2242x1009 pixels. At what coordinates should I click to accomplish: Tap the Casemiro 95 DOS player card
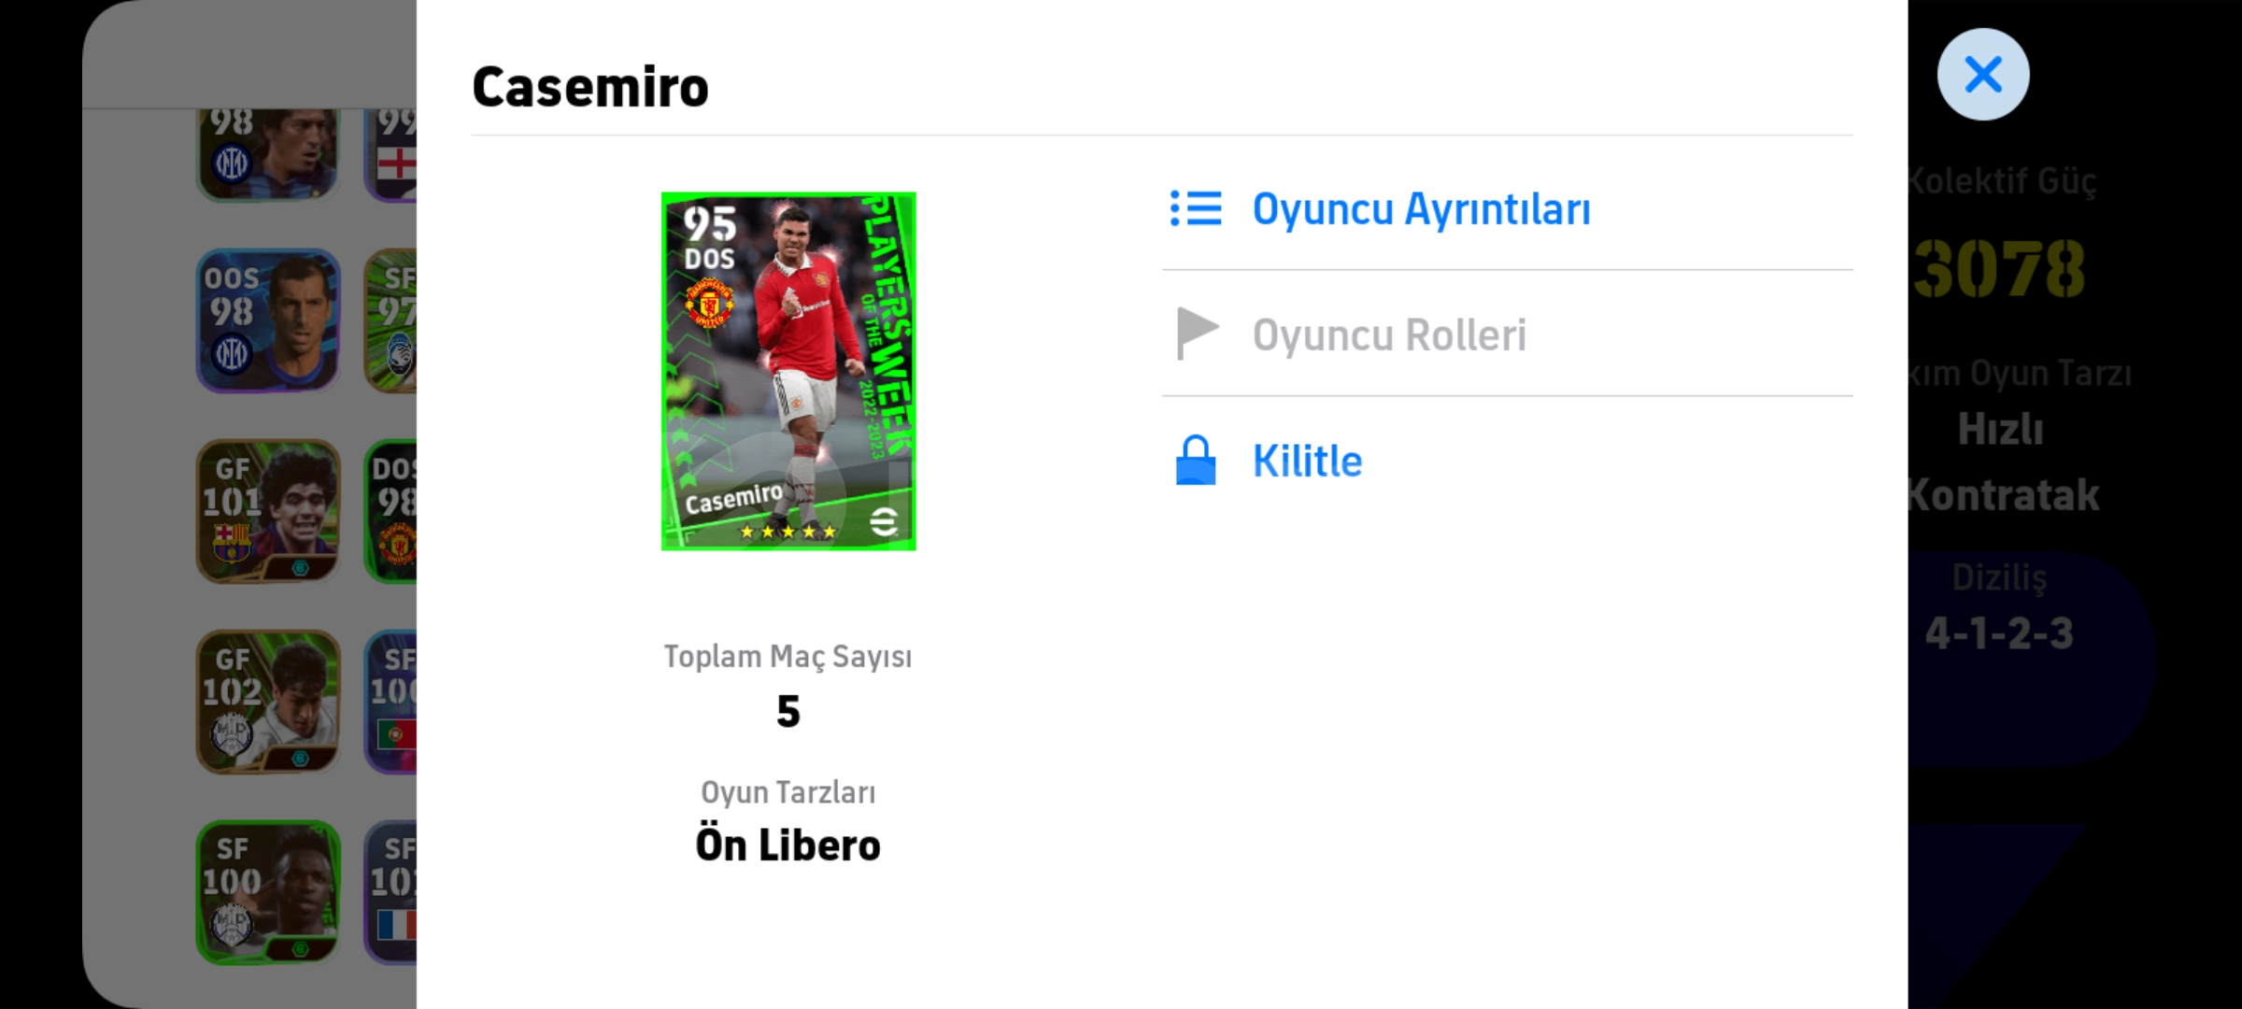(788, 371)
